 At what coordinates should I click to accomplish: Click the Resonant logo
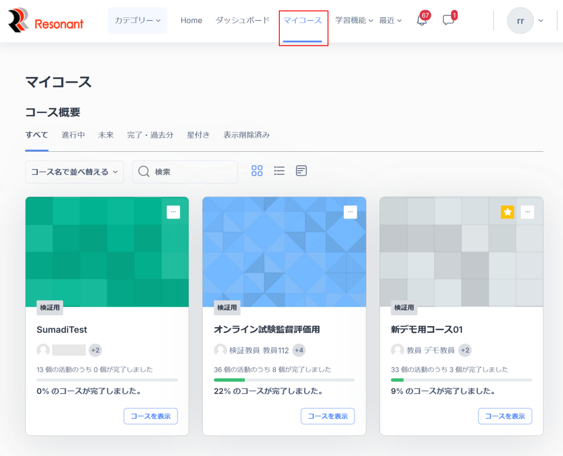coord(46,21)
